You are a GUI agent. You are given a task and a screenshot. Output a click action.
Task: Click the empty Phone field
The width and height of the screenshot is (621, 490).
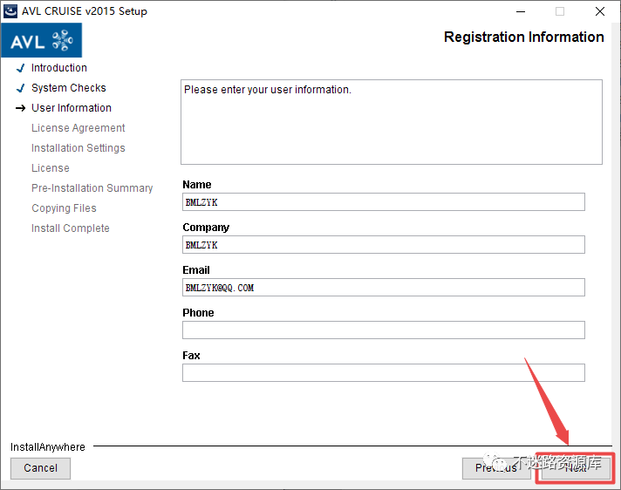pos(384,330)
